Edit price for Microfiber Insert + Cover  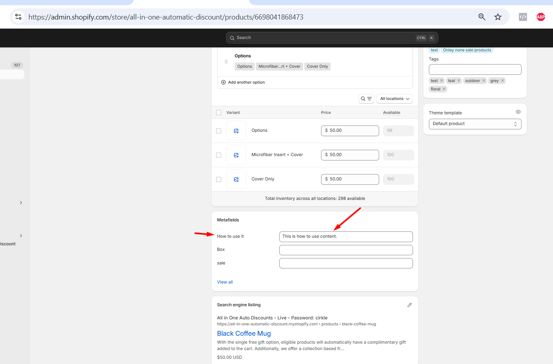(350, 155)
